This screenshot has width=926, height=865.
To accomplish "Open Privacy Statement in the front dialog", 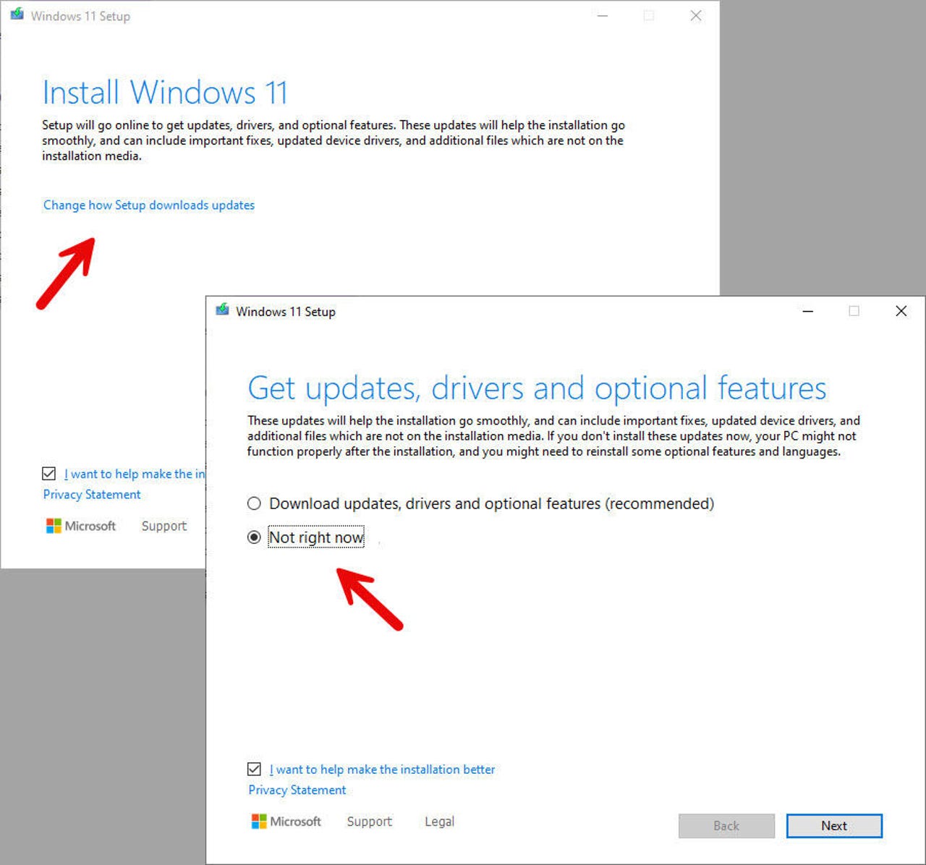I will (x=297, y=790).
